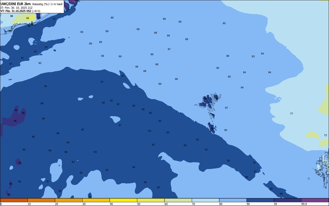Click the humidity value 56 on yellow area
This screenshot has height=206, width=329.
(28, 18)
